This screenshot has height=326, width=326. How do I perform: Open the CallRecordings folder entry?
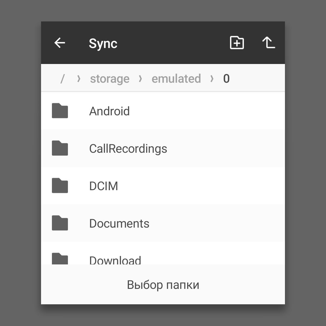[163, 148]
